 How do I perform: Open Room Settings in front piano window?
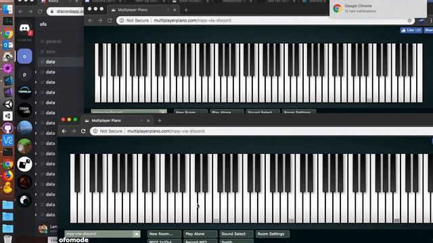tap(273, 234)
